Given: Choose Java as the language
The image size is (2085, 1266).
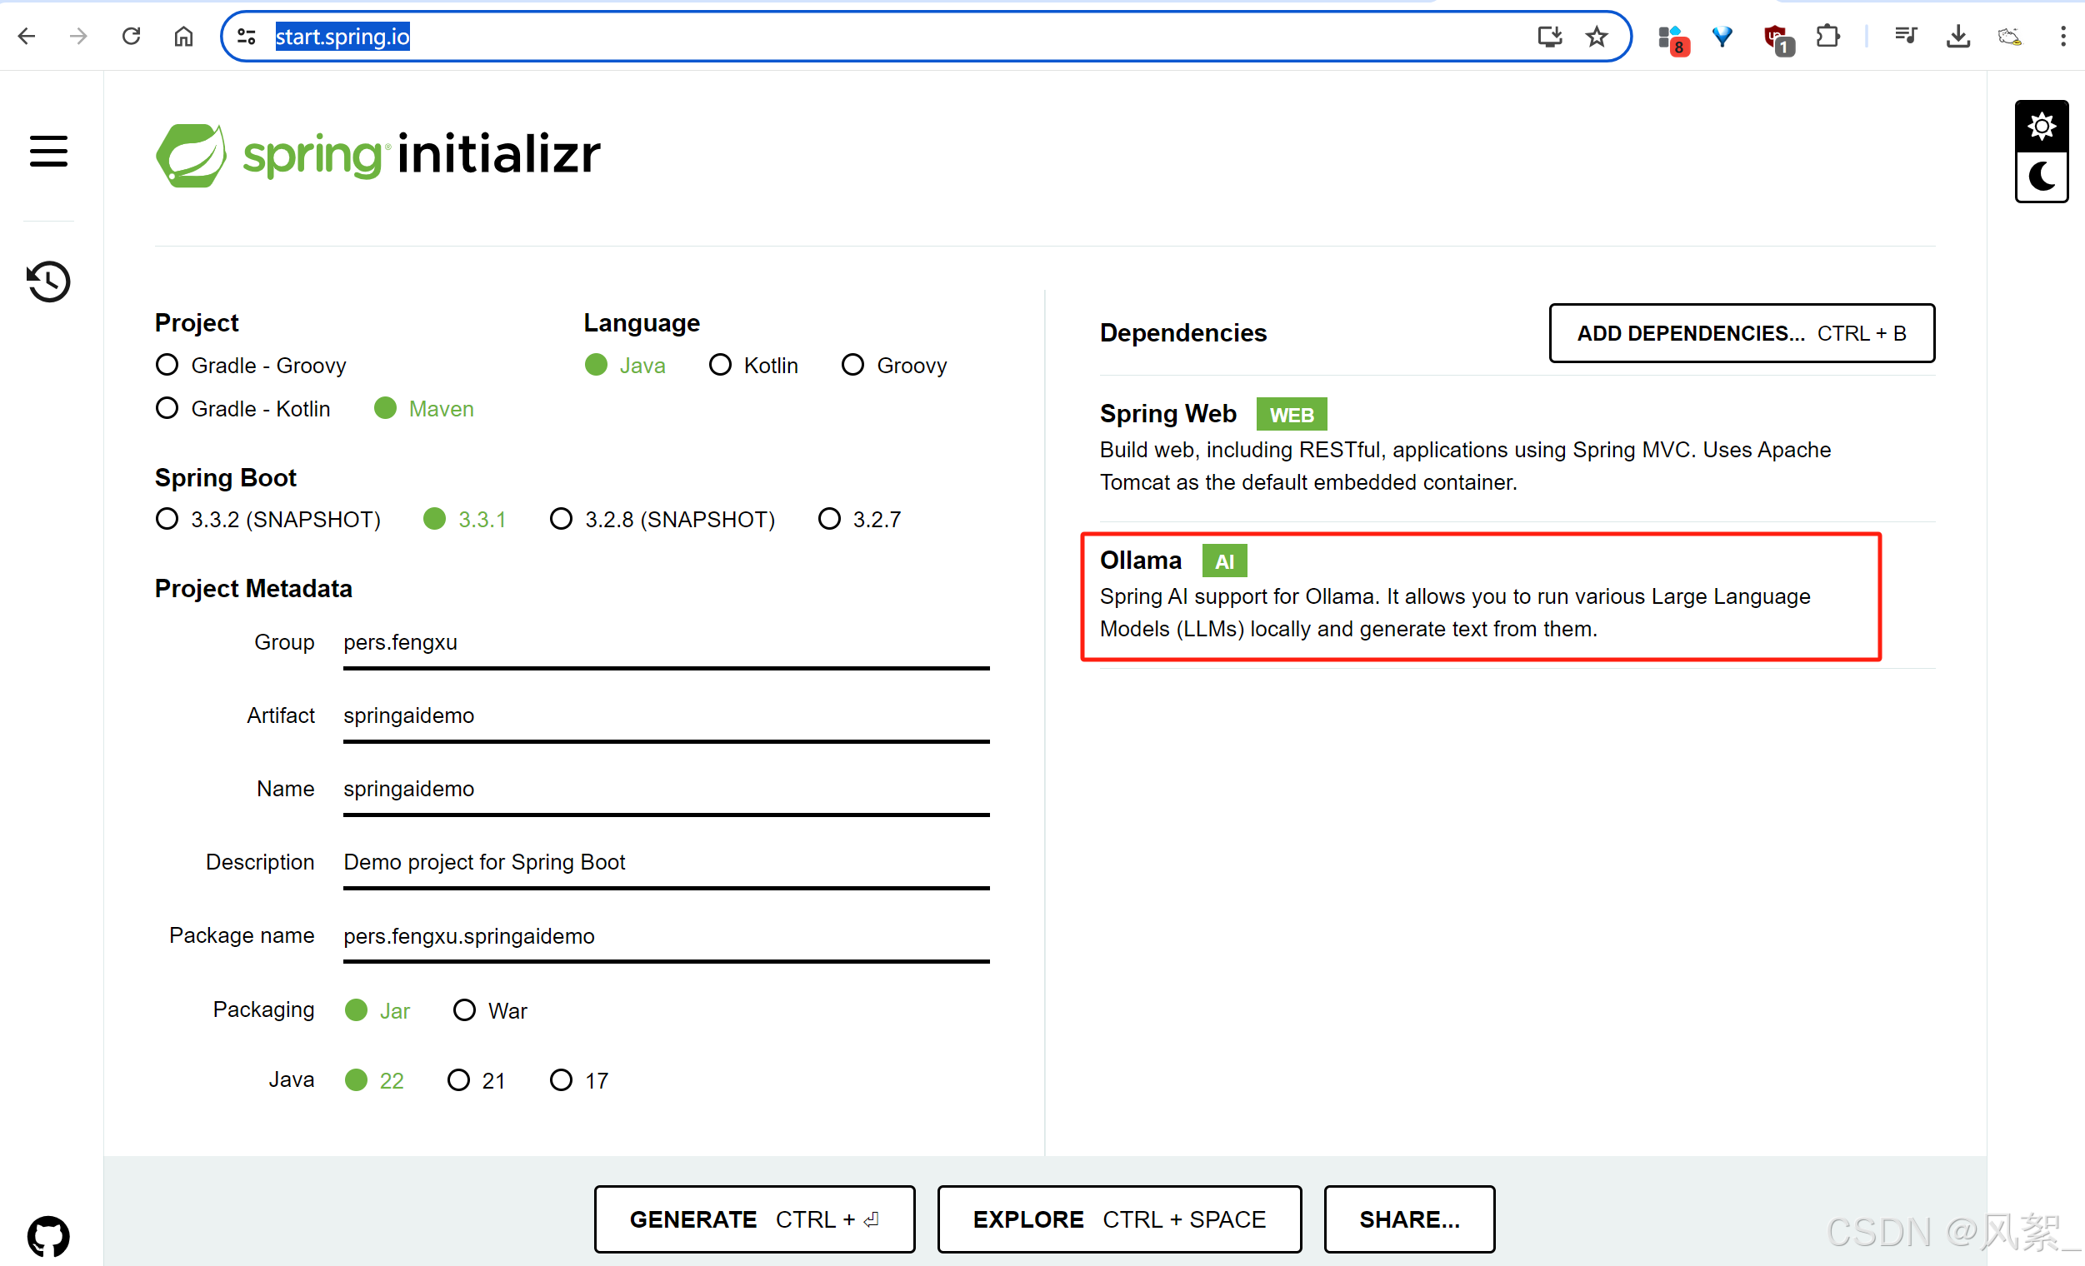Looking at the screenshot, I should [625, 366].
